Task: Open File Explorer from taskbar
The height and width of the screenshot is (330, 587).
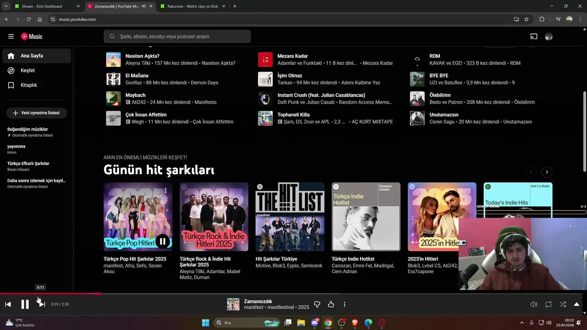Action: tap(301, 323)
